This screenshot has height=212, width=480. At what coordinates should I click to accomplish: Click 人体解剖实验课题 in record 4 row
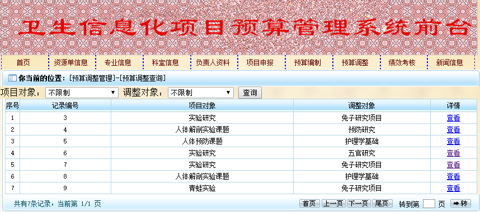coord(202,130)
